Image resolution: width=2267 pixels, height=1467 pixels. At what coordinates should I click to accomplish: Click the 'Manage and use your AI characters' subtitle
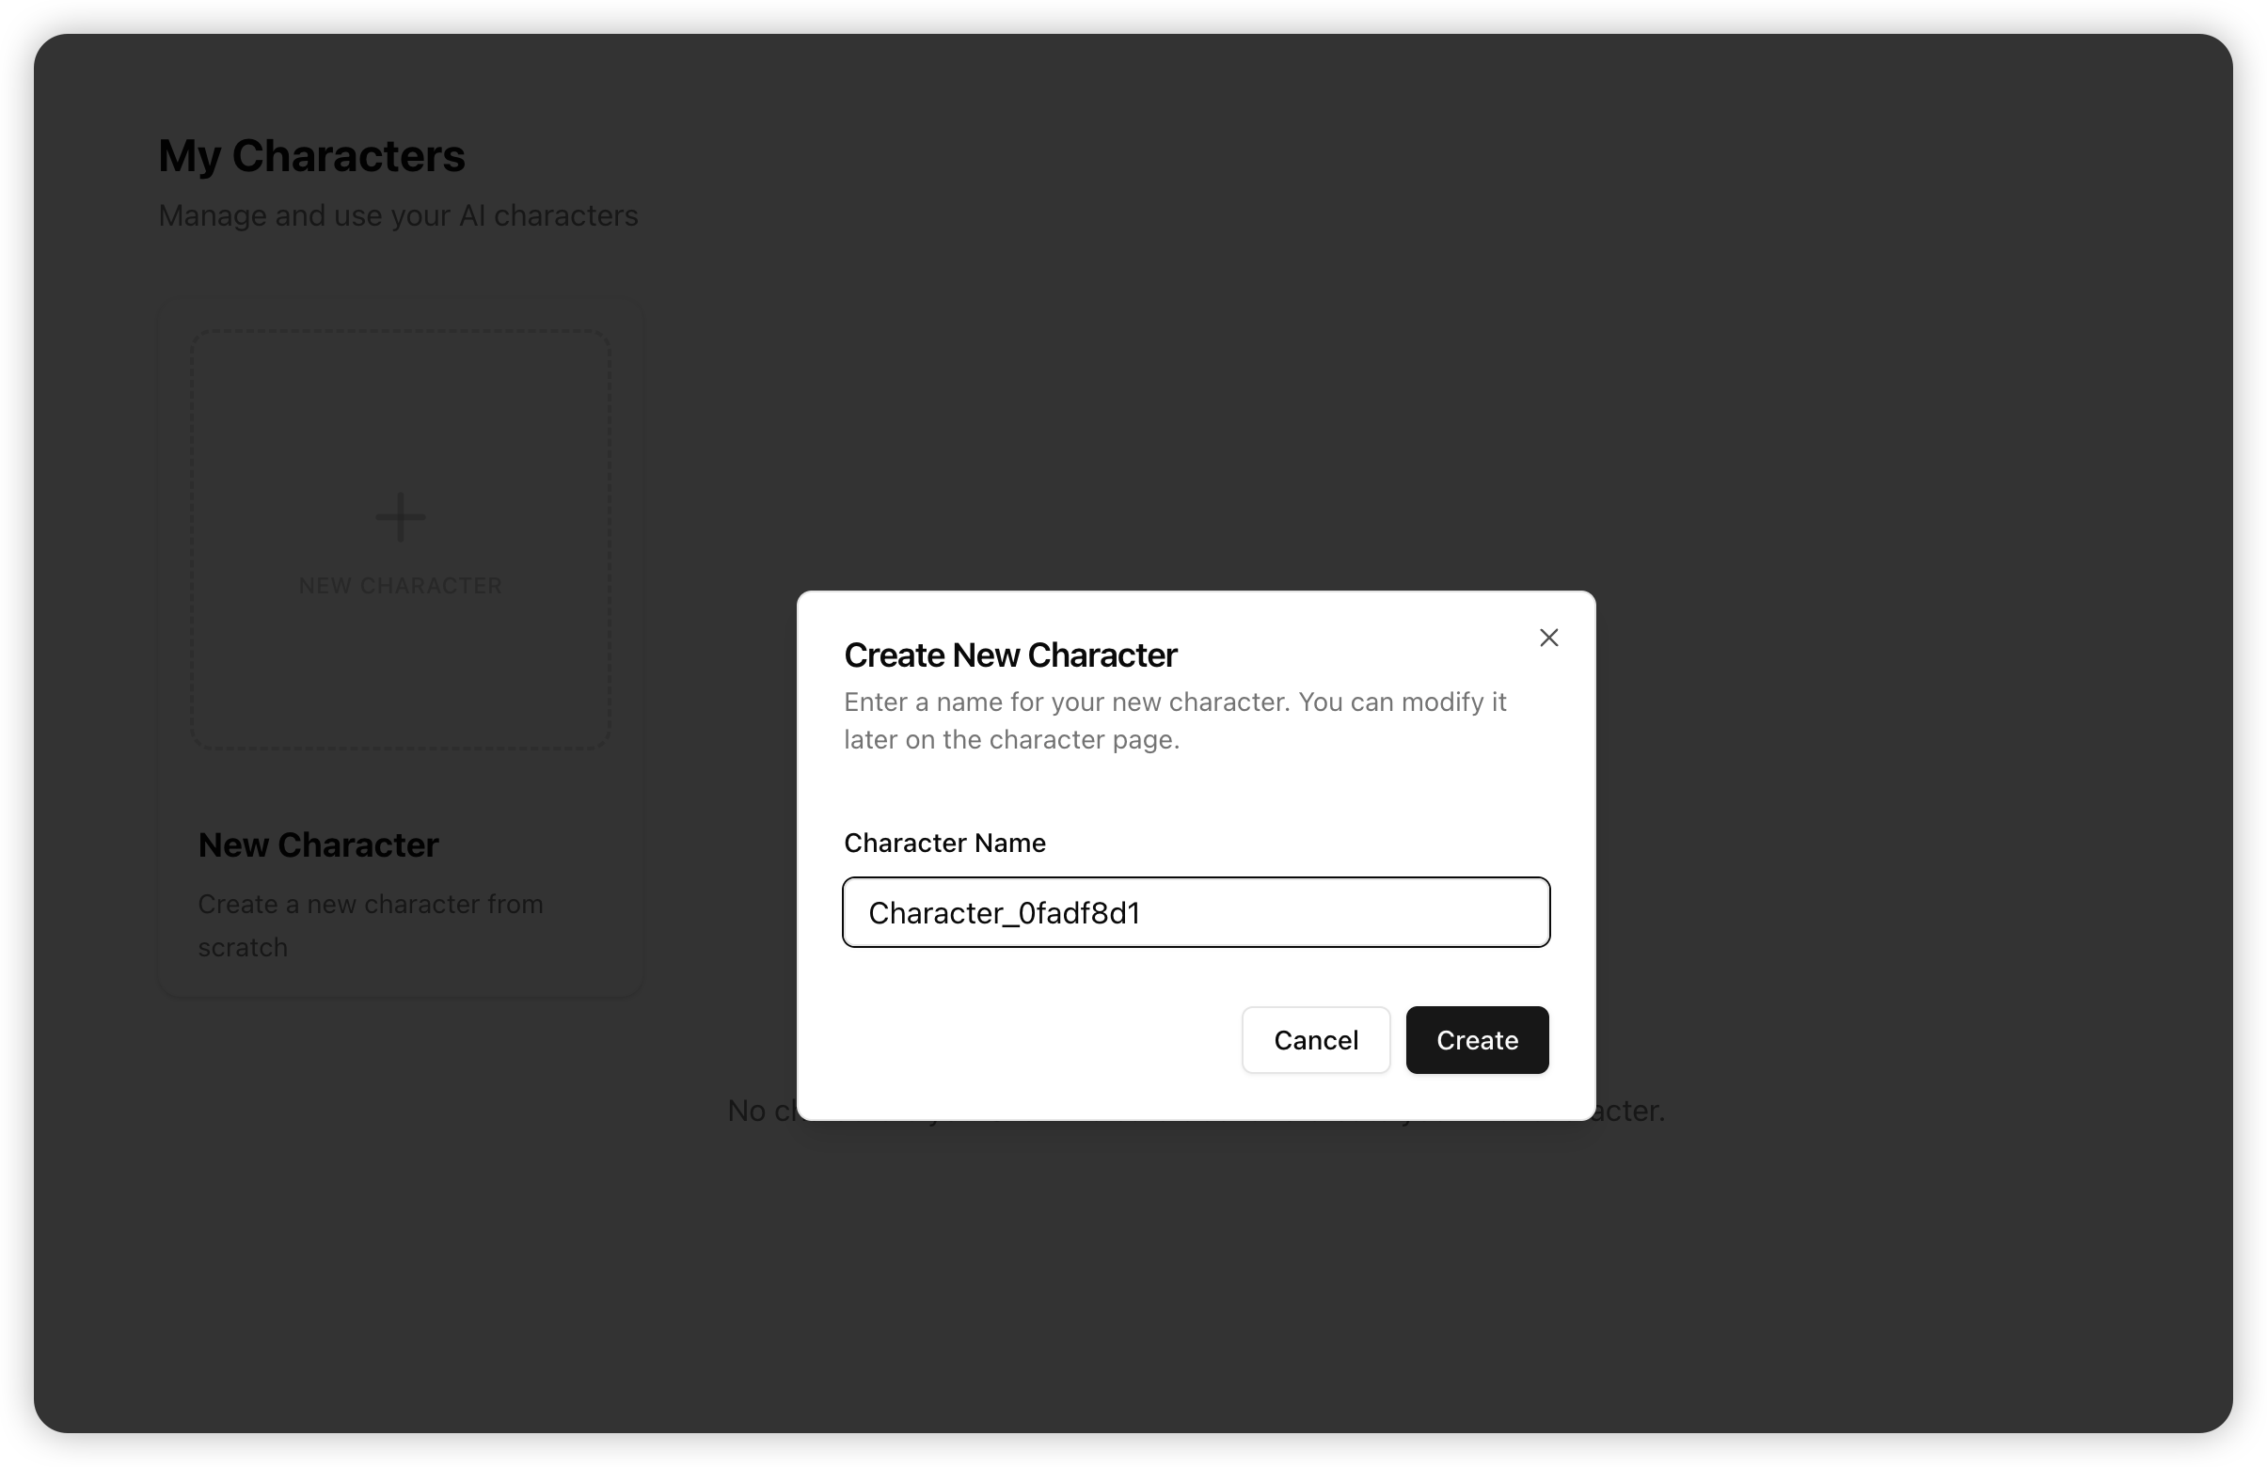coord(398,215)
